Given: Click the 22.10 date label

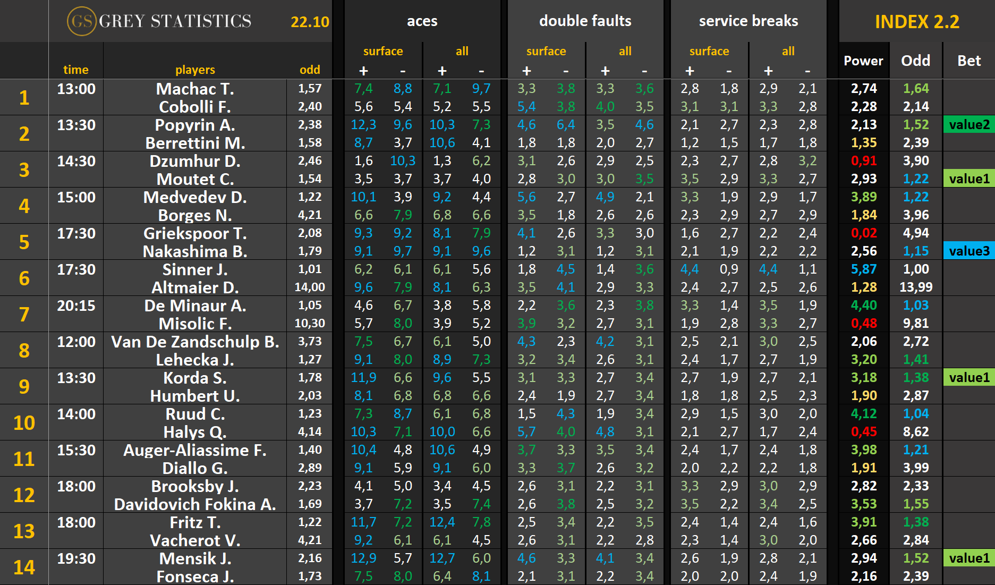Looking at the screenshot, I should pos(310,22).
